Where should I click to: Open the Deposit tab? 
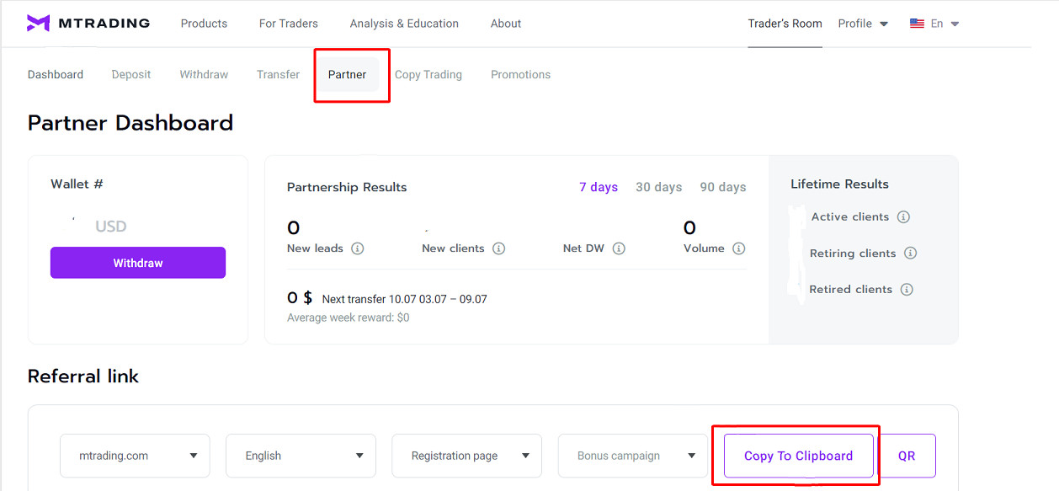click(131, 74)
